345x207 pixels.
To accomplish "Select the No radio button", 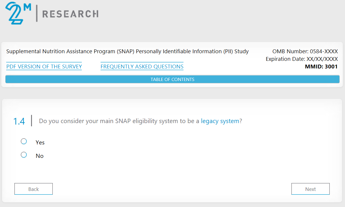I will [24, 155].
